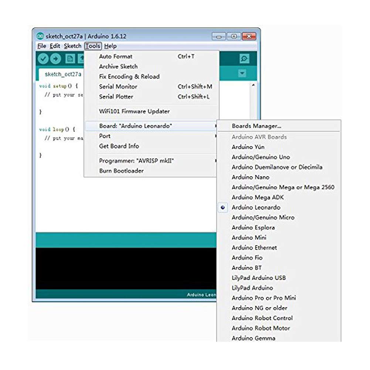Image resolution: width=370 pixels, height=370 pixels.
Task: Select the checked Arduino Leonardo board option
Action: tap(256, 208)
